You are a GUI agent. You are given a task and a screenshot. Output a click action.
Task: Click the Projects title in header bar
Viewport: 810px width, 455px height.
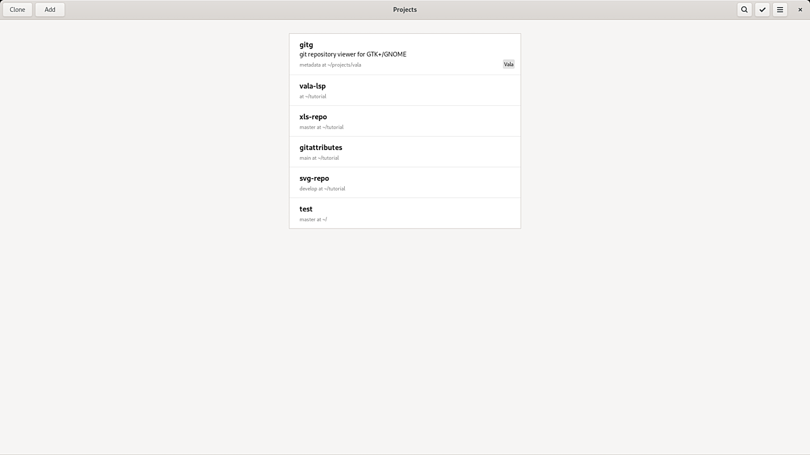coord(404,10)
